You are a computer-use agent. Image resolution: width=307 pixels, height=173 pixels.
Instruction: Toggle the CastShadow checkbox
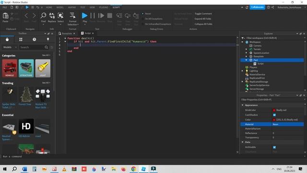coord(274,115)
